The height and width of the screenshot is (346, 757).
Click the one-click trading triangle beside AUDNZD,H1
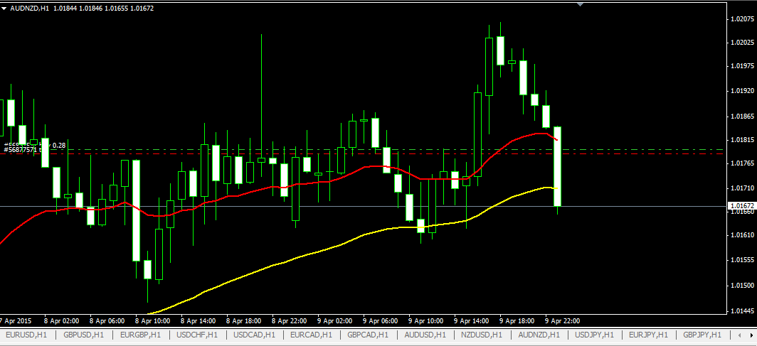(x=4, y=8)
